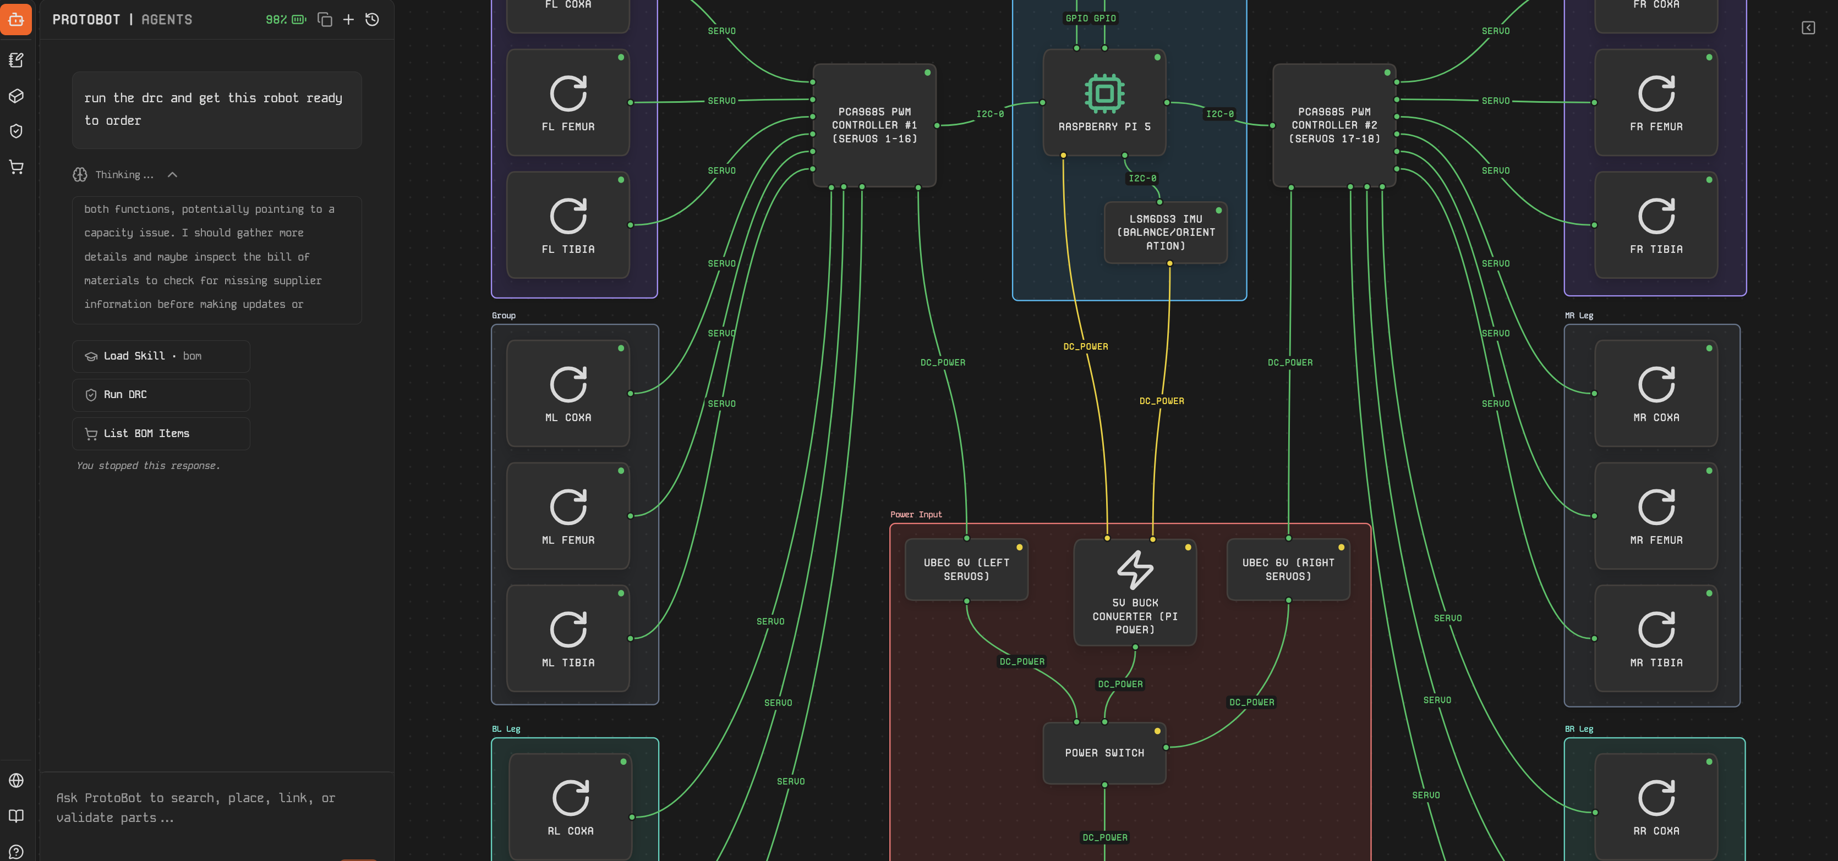1838x861 pixels.
Task: Select the FL TIBIA servo node
Action: click(568, 224)
